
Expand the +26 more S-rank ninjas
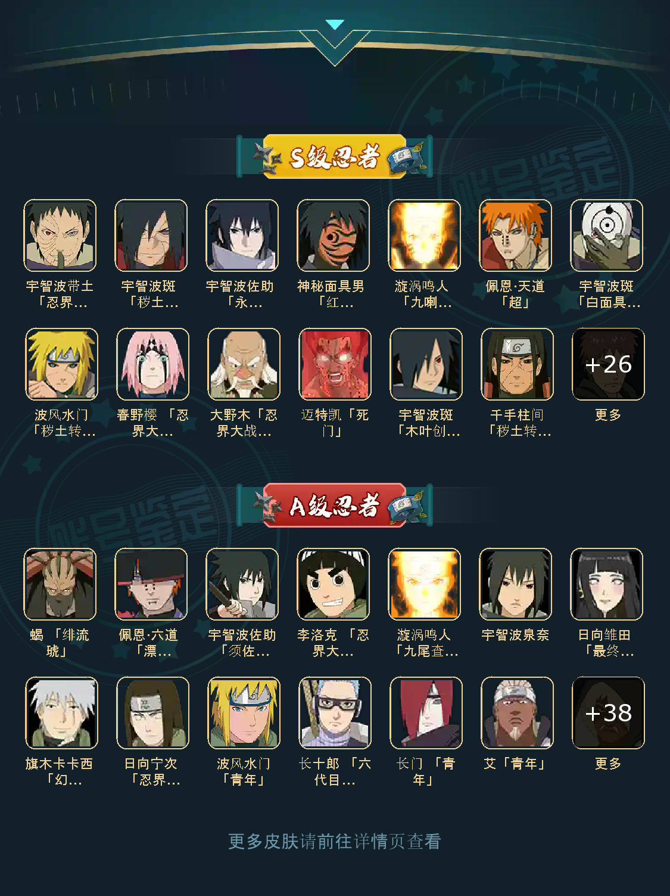[608, 364]
